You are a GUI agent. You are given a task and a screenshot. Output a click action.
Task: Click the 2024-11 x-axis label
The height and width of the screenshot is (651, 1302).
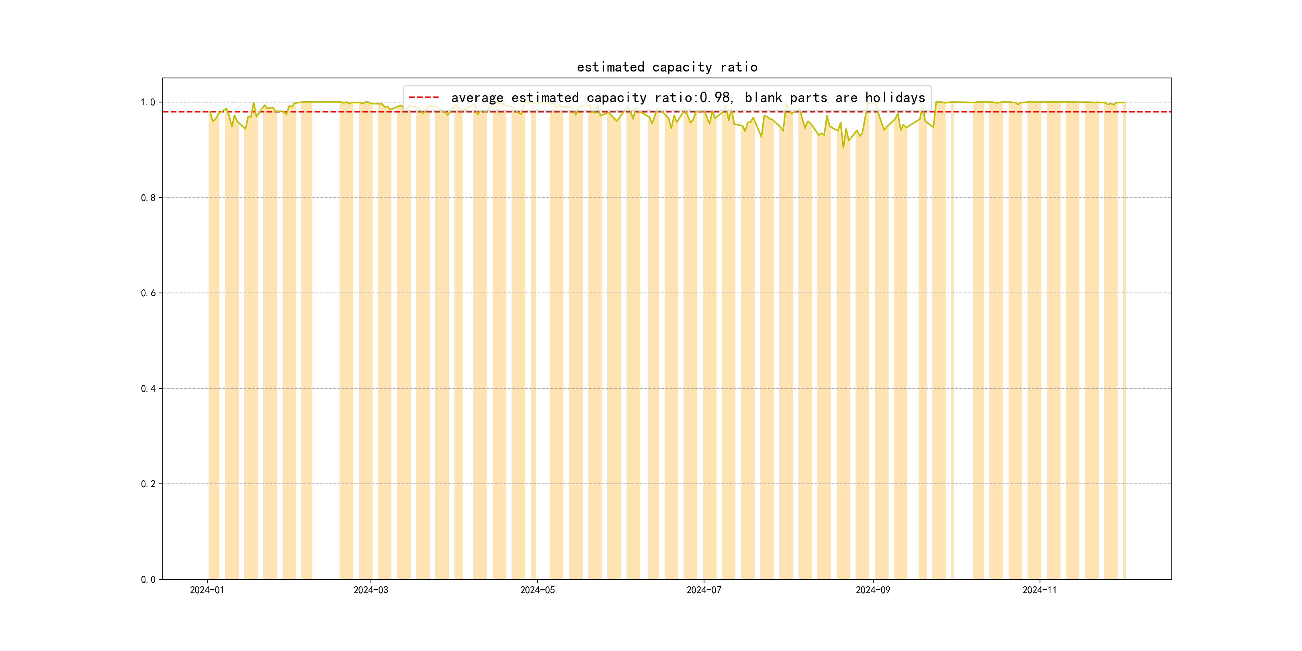1039,590
